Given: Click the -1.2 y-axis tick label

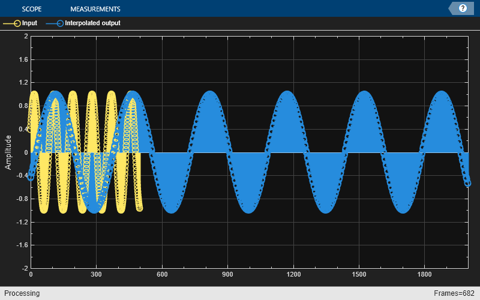Looking at the screenshot, I should (22, 222).
